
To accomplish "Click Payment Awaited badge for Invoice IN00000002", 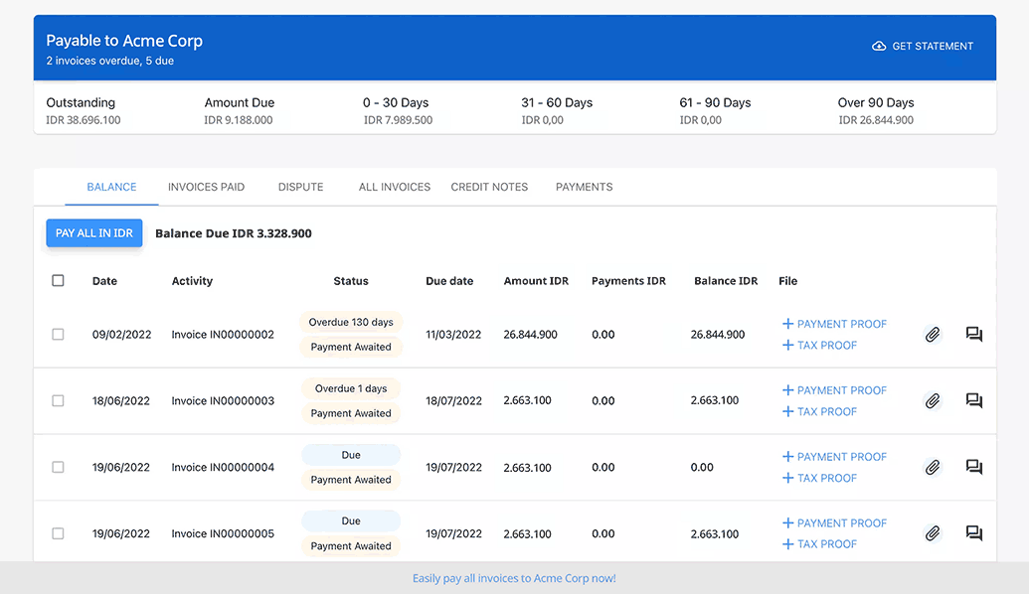I will [x=351, y=347].
